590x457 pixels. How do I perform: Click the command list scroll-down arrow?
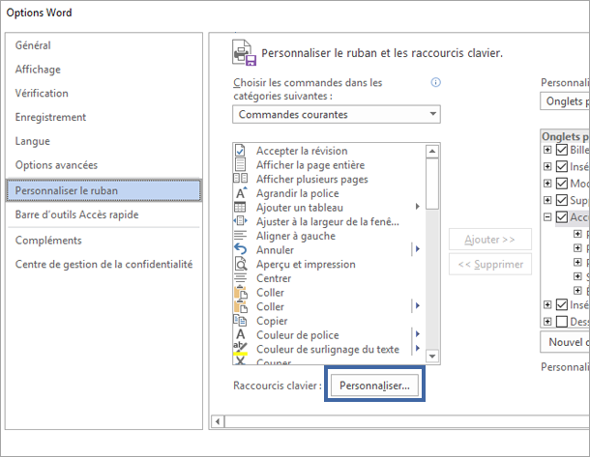coord(432,356)
